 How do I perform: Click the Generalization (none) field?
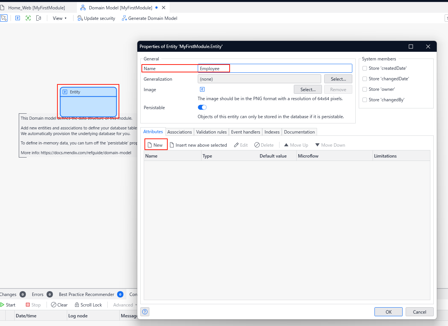(259, 79)
